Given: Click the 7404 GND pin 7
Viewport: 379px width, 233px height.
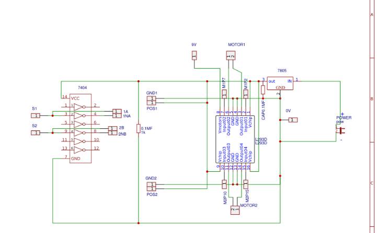Looking at the screenshot, I should click(x=66, y=158).
